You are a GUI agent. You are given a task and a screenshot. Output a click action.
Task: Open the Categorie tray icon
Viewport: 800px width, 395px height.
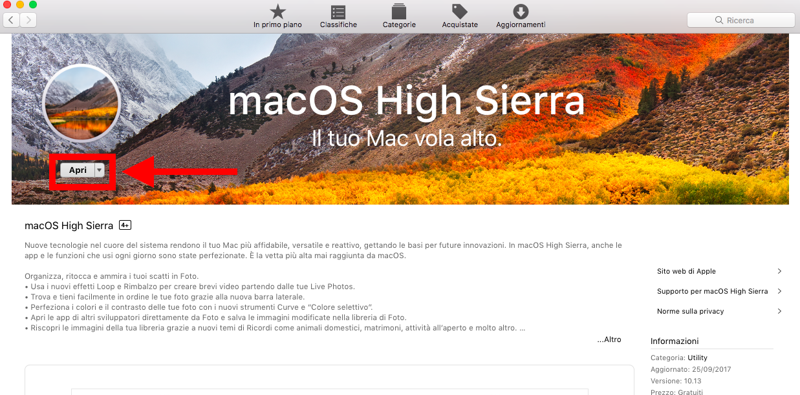coord(399,12)
